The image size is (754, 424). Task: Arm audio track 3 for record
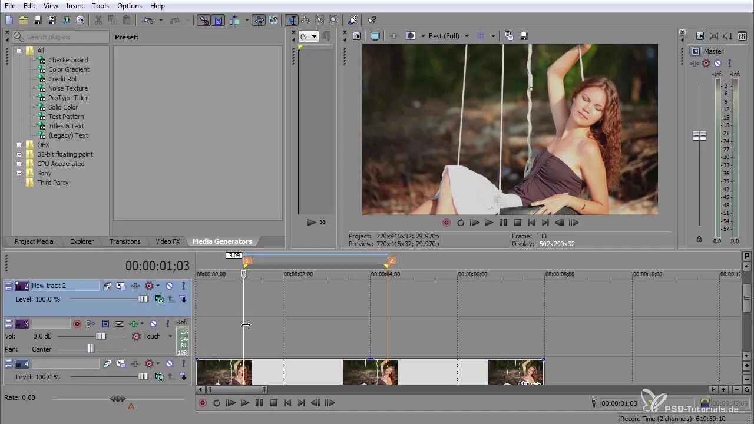point(77,324)
